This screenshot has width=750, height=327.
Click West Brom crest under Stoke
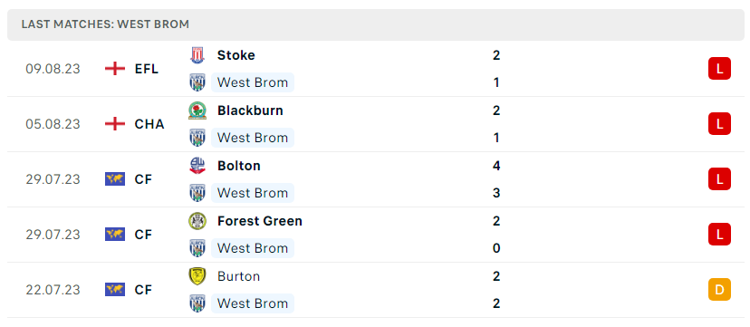coord(197,82)
